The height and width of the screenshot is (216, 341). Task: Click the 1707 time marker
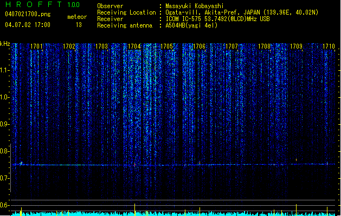(231, 46)
